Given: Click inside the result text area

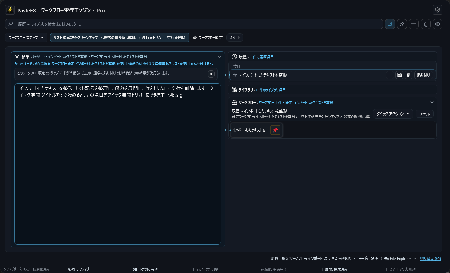Looking at the screenshot, I should (x=118, y=164).
